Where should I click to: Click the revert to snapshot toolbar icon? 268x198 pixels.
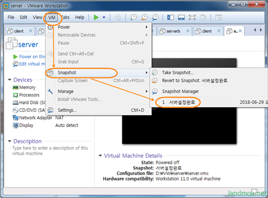[x=144, y=17]
